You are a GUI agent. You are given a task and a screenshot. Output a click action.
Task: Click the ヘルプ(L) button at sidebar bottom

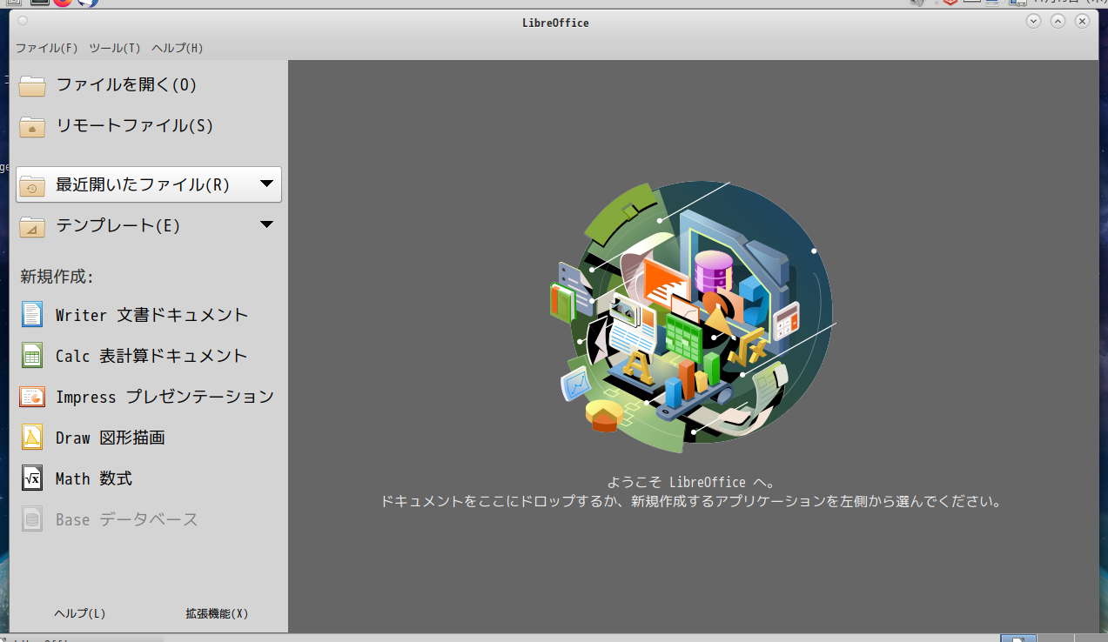pos(80,613)
